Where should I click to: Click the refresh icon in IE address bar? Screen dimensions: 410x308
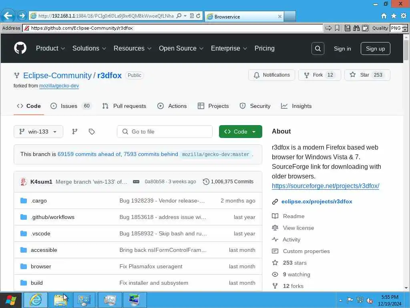198,16
